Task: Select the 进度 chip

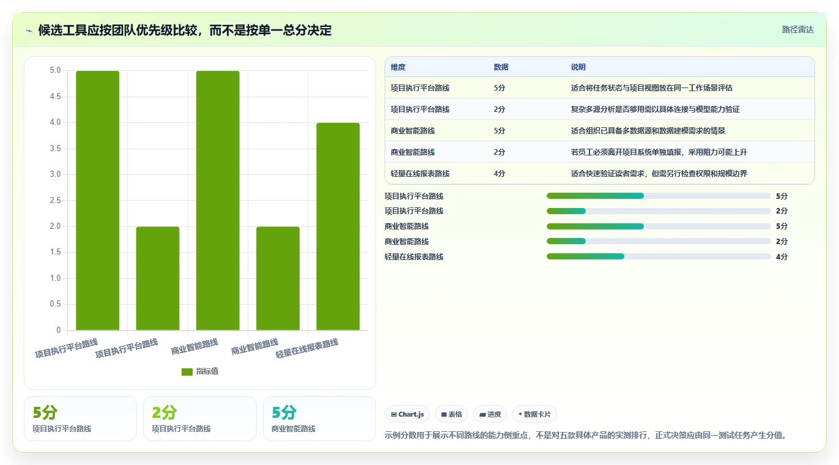Action: pos(490,414)
